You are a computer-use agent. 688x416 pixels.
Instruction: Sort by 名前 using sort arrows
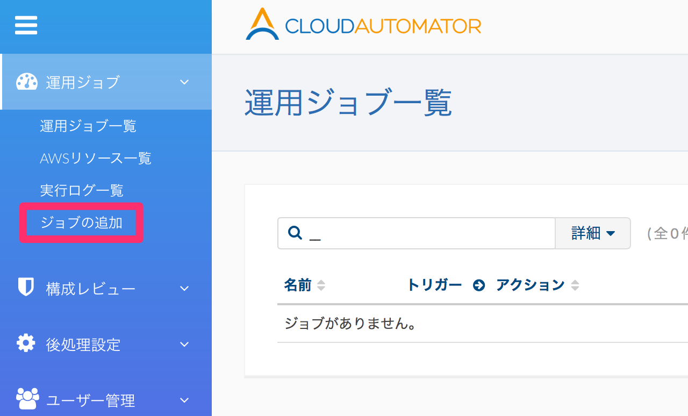point(321,285)
